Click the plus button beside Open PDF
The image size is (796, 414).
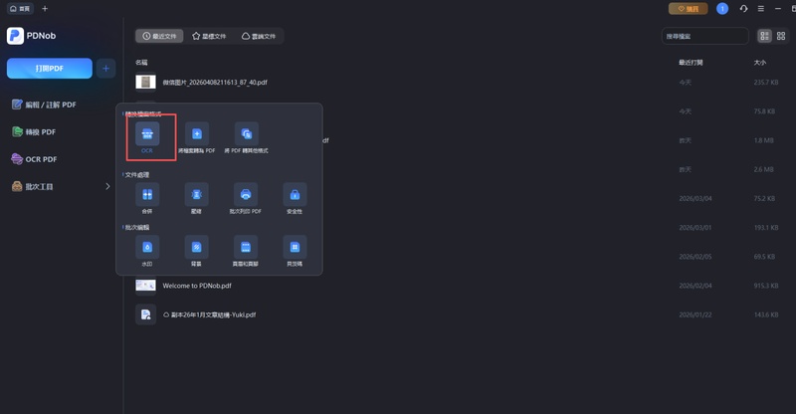tap(106, 68)
